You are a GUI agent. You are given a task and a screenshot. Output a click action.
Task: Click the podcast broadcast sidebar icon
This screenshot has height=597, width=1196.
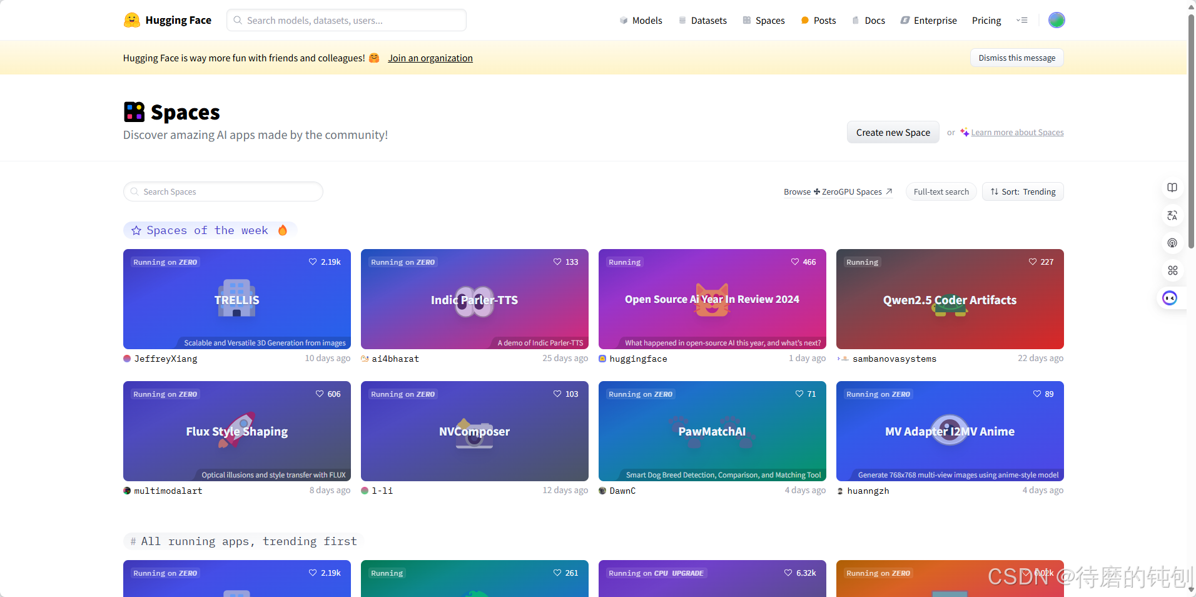coord(1172,243)
